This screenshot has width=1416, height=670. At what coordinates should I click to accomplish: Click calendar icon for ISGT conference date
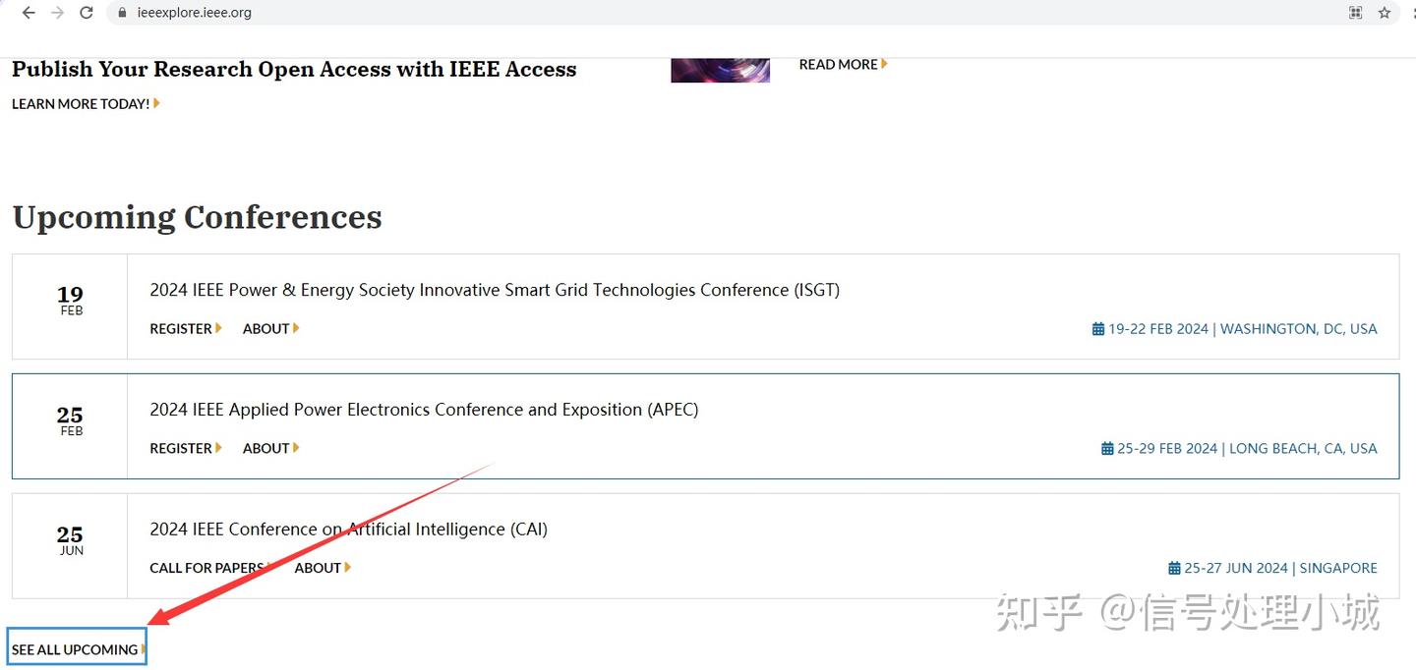(1097, 329)
